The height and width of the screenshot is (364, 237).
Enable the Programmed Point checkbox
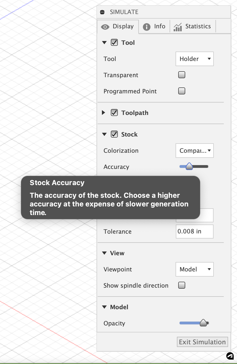(x=181, y=91)
